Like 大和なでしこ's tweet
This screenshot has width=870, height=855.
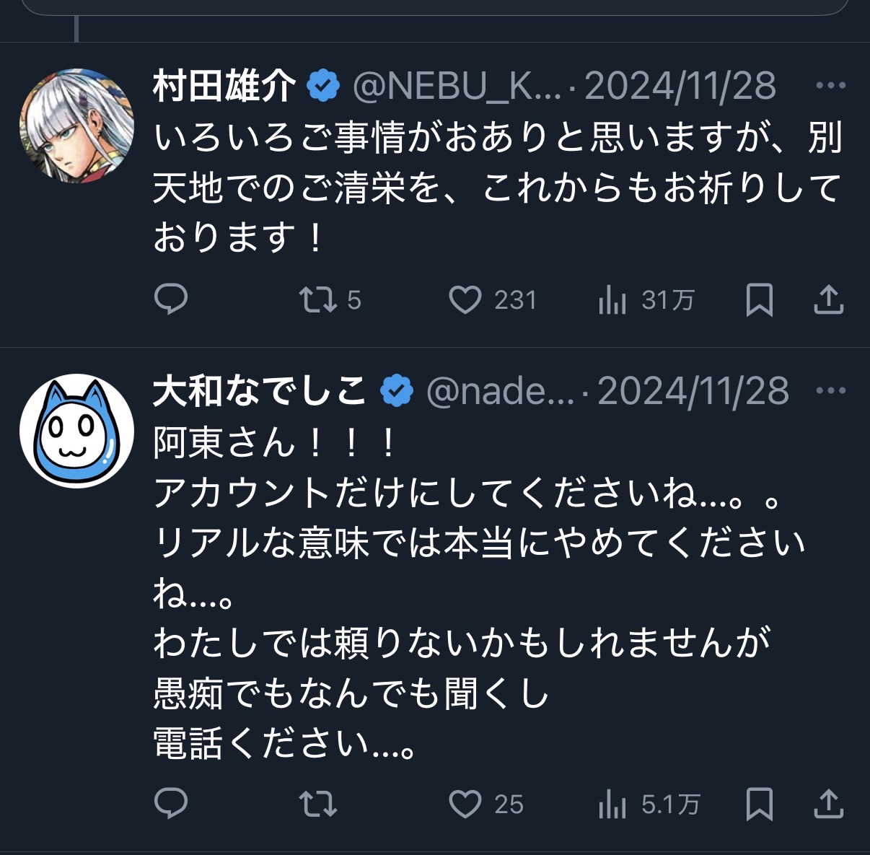click(x=465, y=804)
